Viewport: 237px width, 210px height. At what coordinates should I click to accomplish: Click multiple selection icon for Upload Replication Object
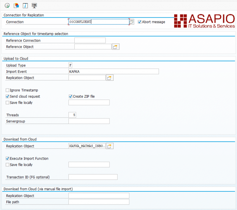tap(110, 78)
